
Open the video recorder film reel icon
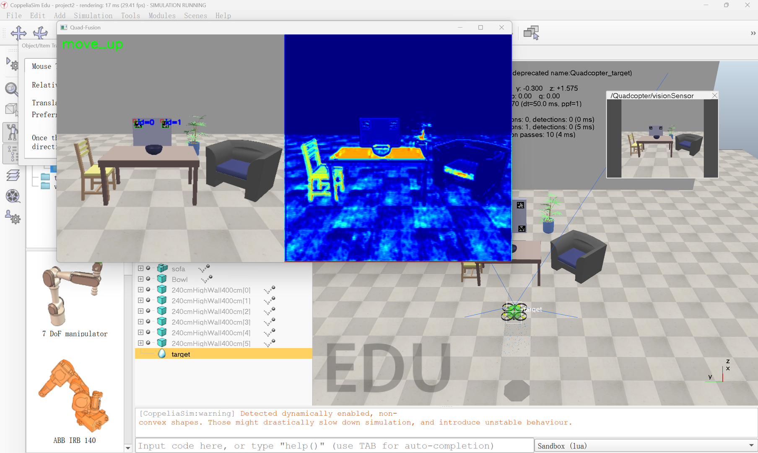[x=13, y=196]
